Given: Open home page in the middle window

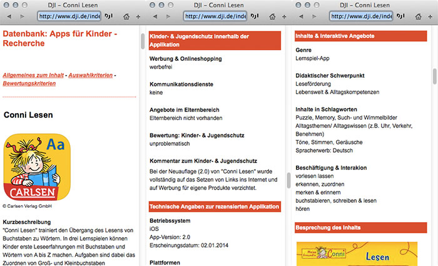Looking at the screenshot, I should click(272, 16).
